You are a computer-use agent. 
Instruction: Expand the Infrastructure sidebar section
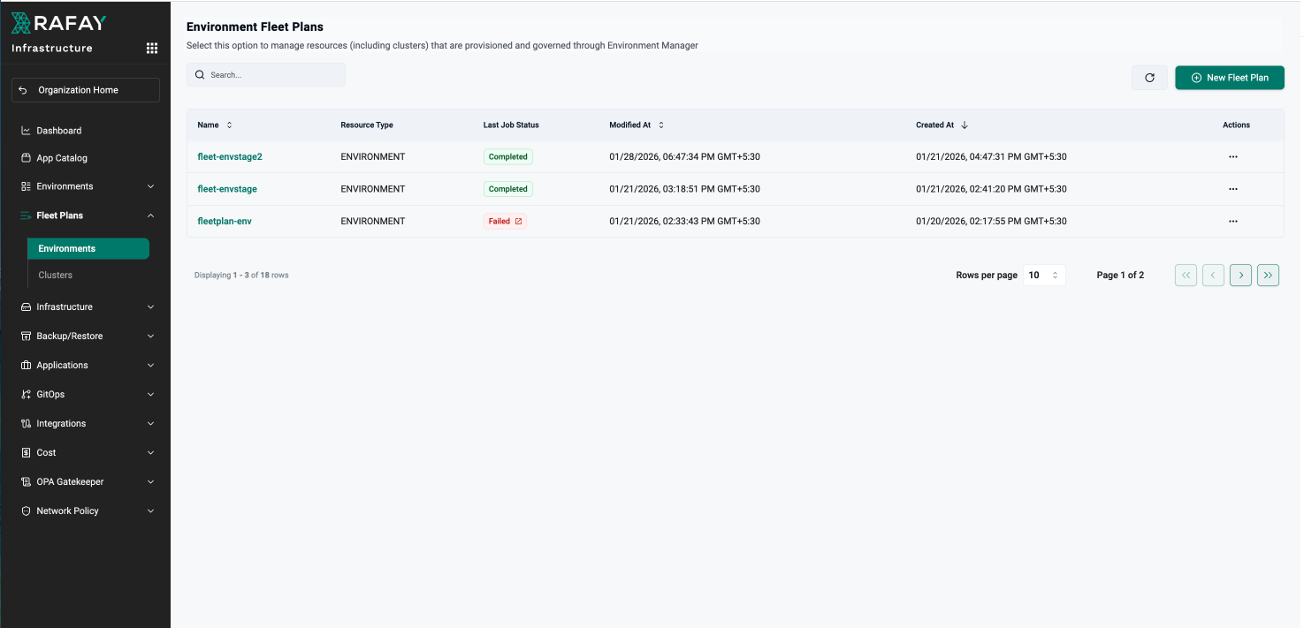tap(86, 306)
